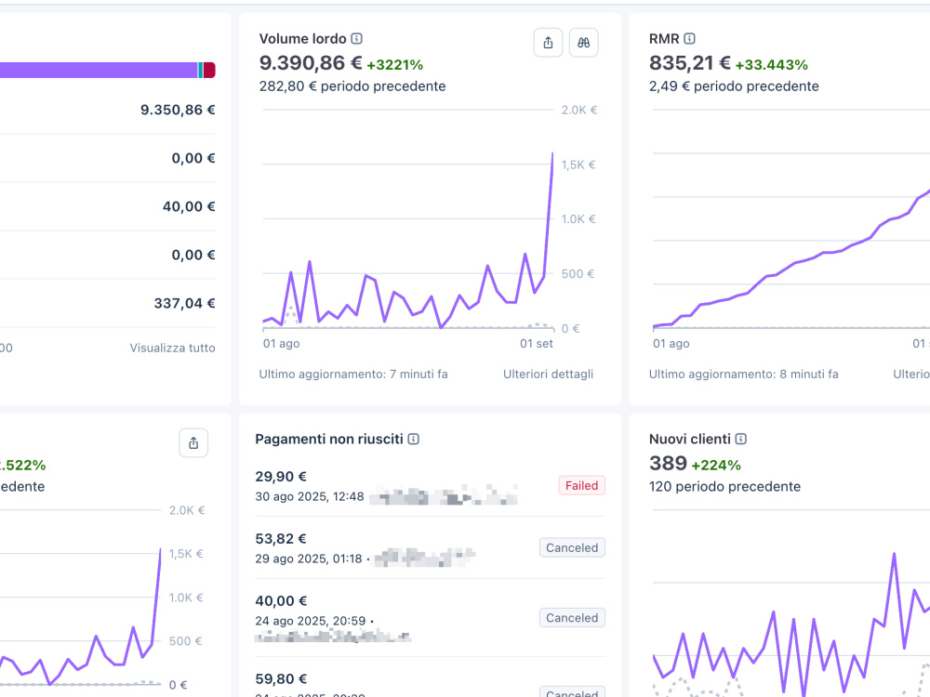
Task: Click the Canceled badge for 40,00 € payment
Action: (572, 618)
